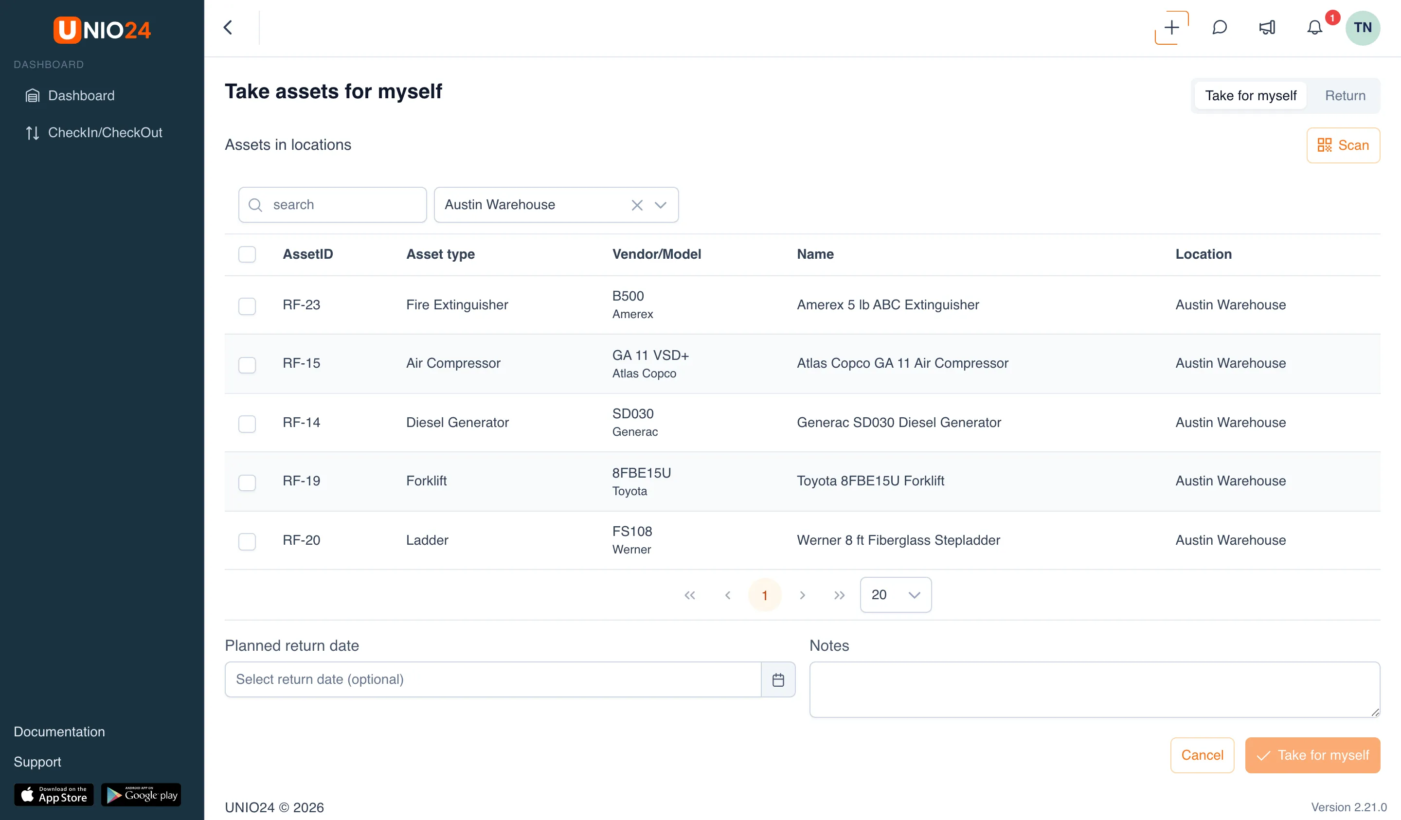The image size is (1401, 820).
Task: Switch to Take for myself tab
Action: [1250, 96]
